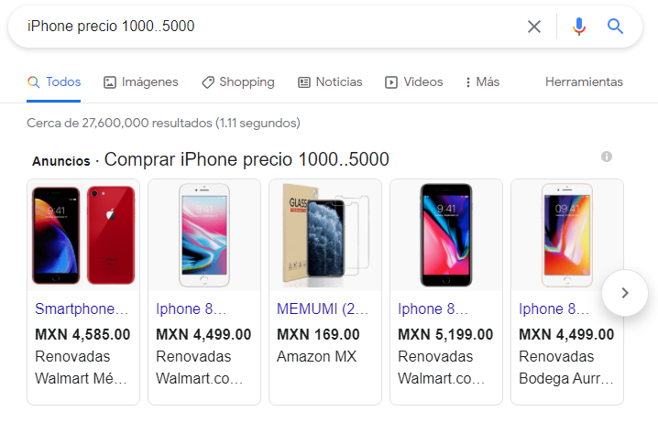Click the MEMUMI glass protector image
Screen dimensions: 658x422
coord(325,235)
